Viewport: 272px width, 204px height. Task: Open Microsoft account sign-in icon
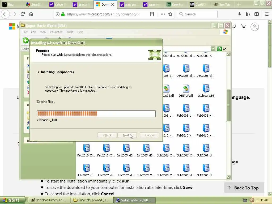pyautogui.click(x=254, y=27)
